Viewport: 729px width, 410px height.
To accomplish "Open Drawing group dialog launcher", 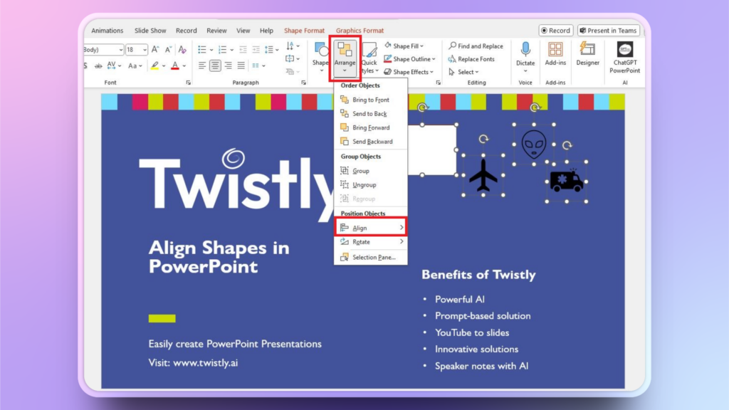I will click(x=438, y=83).
